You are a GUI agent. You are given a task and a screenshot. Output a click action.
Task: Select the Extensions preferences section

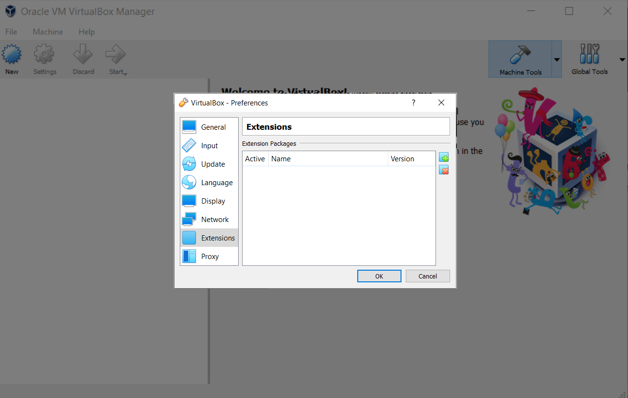coord(209,238)
